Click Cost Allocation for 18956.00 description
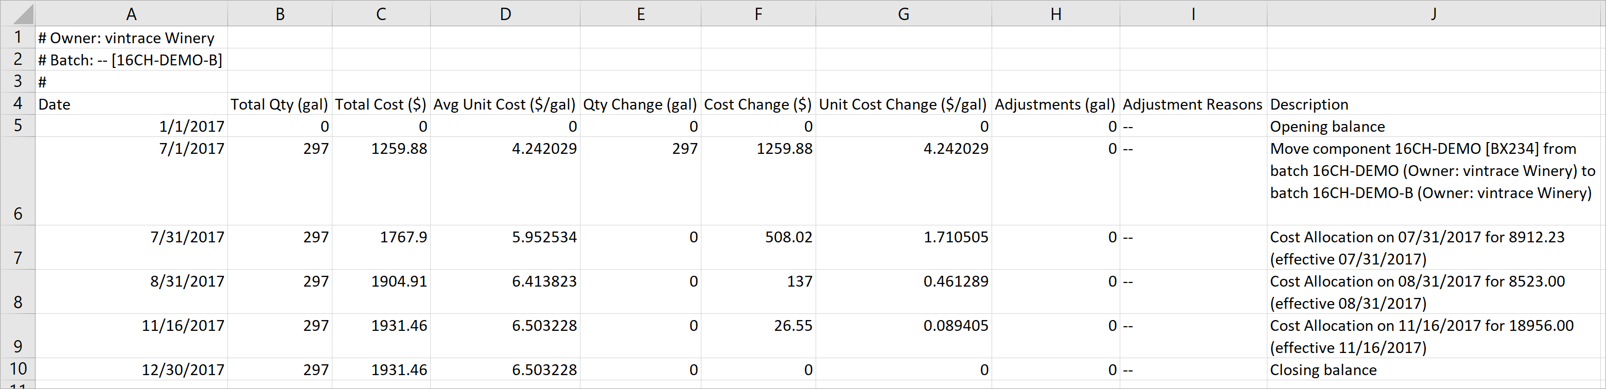Image resolution: width=1606 pixels, height=389 pixels. point(1434,336)
